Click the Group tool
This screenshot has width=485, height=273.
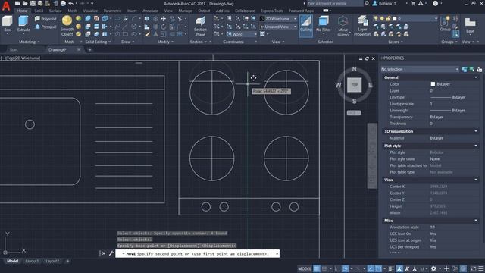446,24
